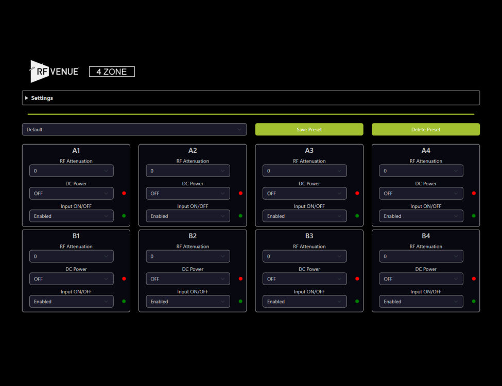Click the A2 zone heading

(x=193, y=150)
